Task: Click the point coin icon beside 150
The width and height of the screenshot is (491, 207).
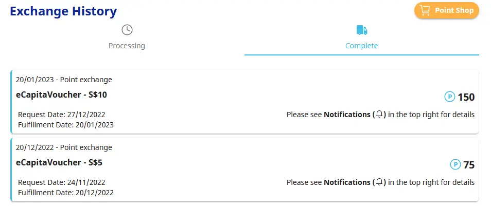Action: [450, 97]
